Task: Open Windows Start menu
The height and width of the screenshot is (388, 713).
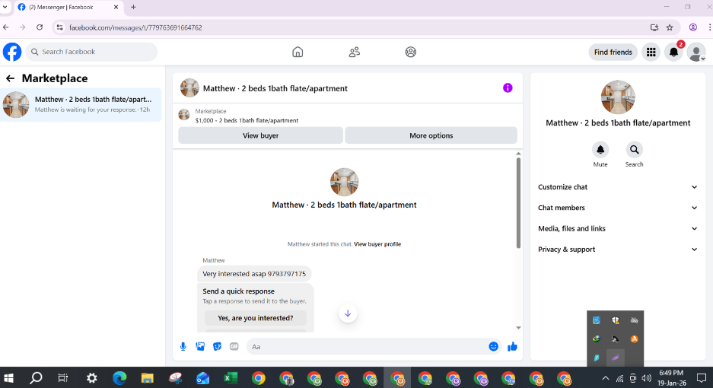Action: coord(8,378)
